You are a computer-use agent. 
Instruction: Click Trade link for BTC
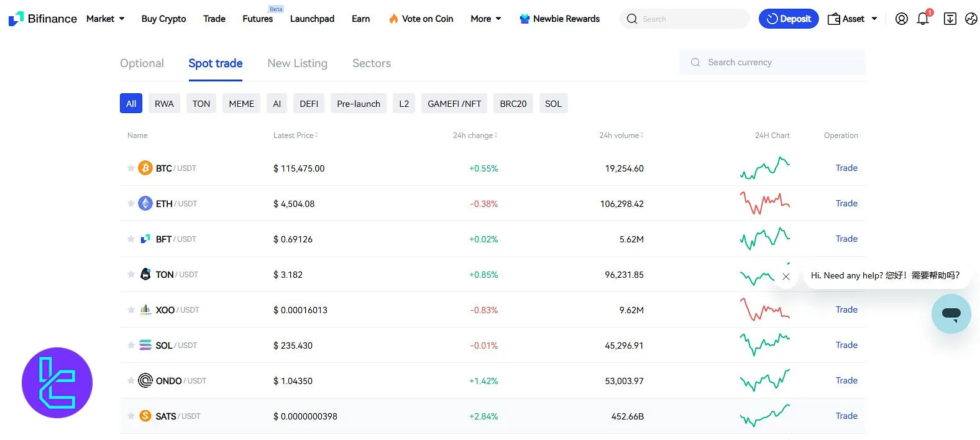pyautogui.click(x=846, y=168)
